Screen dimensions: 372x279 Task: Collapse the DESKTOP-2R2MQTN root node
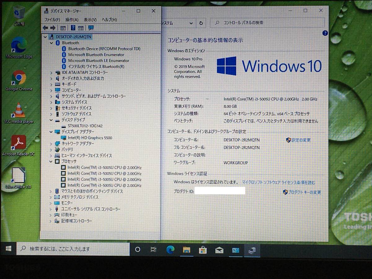point(46,37)
